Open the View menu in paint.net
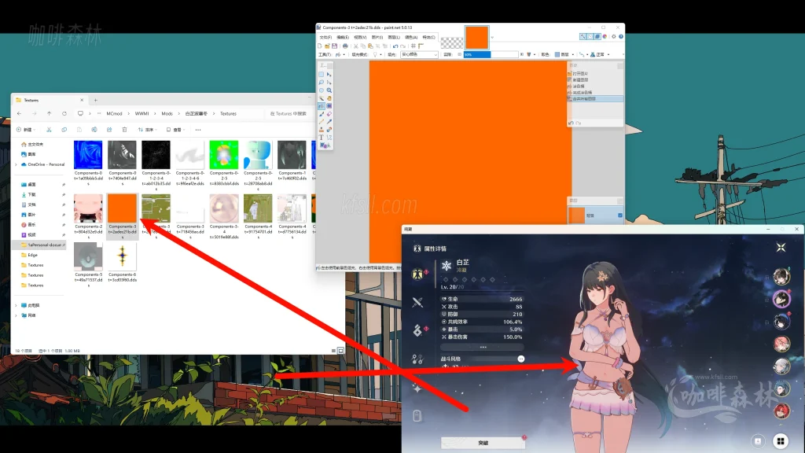 360,37
